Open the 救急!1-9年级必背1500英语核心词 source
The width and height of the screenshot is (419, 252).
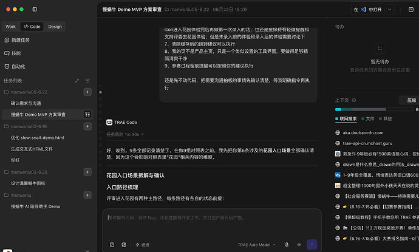[x=377, y=154]
